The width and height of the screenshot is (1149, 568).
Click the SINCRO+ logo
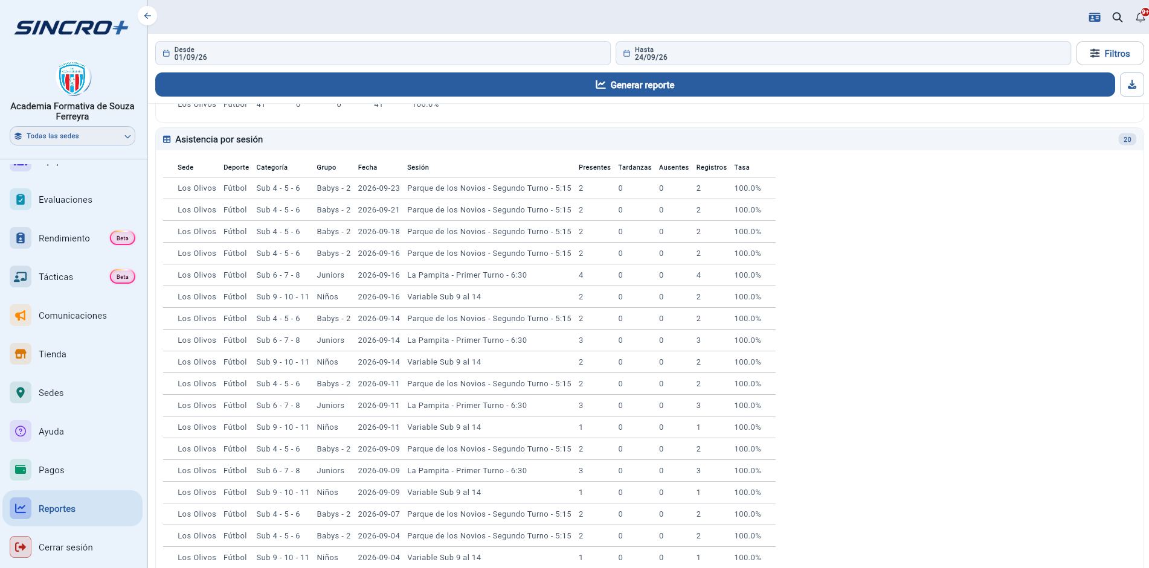coord(72,27)
